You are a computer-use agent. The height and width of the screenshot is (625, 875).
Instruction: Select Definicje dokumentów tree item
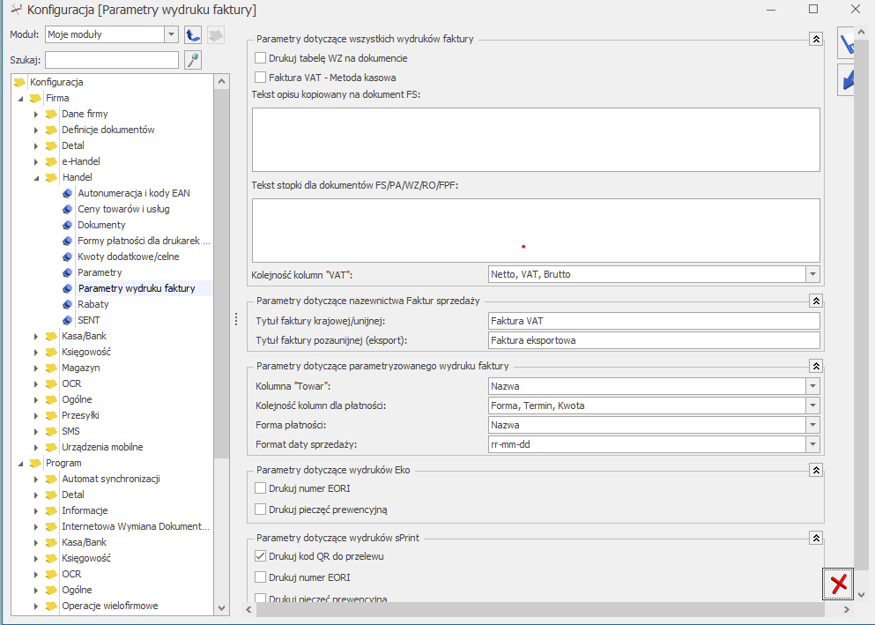coord(108,130)
